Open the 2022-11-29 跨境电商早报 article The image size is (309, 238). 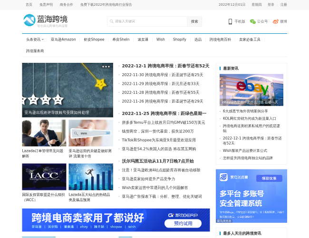[161, 84]
